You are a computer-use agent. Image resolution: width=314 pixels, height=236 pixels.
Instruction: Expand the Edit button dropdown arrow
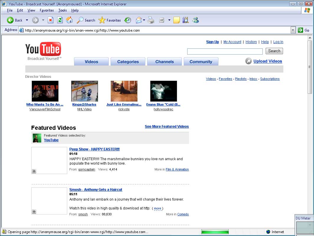(x=169, y=20)
